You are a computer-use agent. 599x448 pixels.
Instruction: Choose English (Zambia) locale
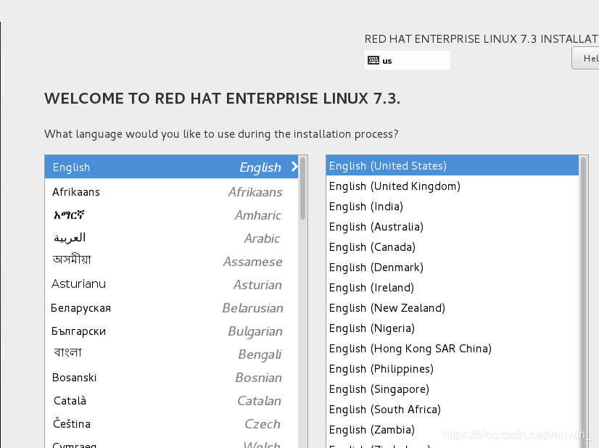(453, 429)
